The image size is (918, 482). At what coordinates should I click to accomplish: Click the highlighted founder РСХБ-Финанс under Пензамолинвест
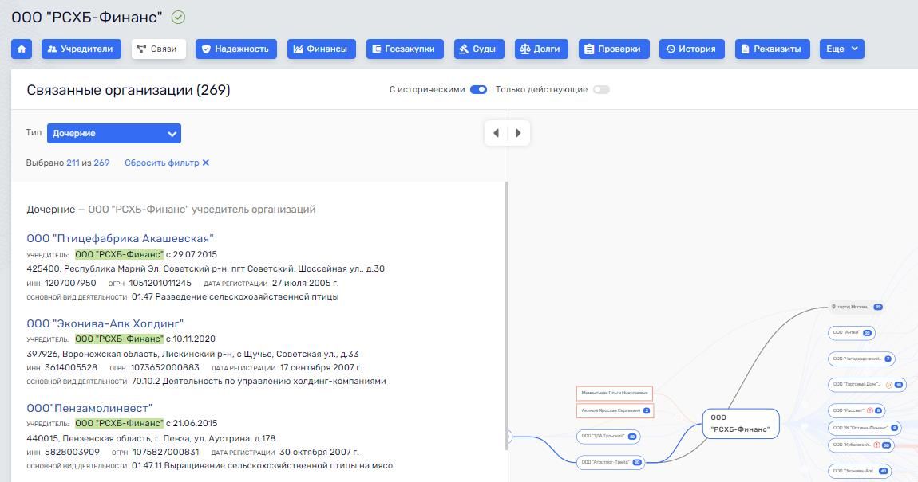click(x=120, y=423)
